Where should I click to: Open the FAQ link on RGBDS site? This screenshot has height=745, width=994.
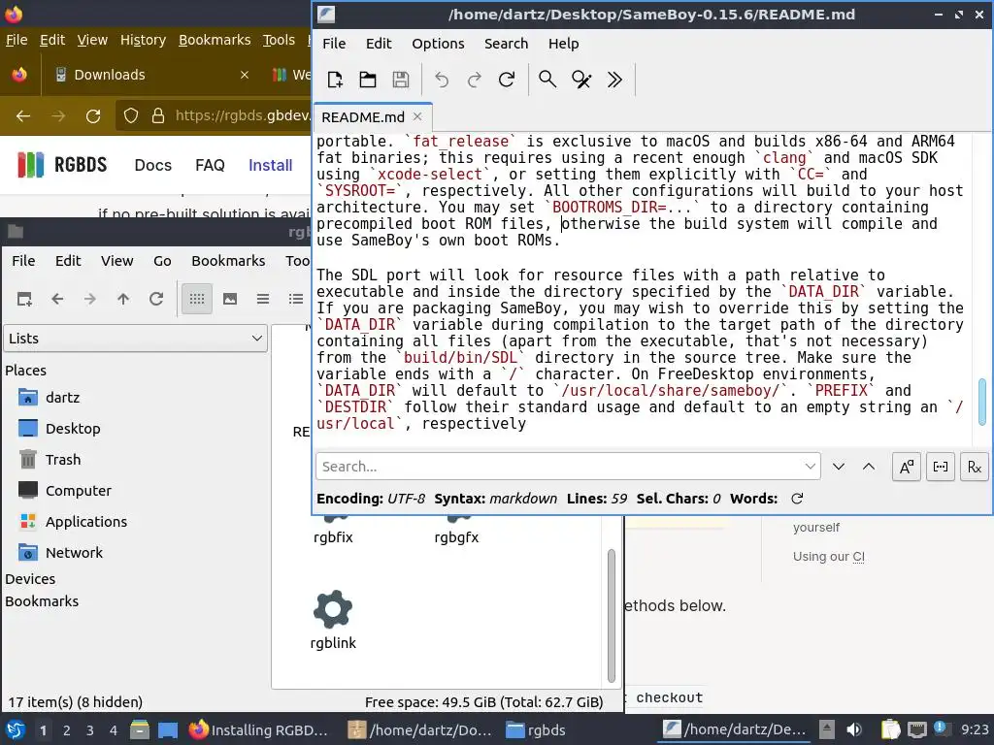pos(210,165)
